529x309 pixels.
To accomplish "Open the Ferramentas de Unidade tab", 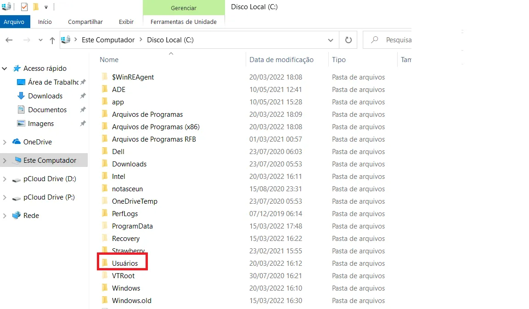I will [184, 22].
